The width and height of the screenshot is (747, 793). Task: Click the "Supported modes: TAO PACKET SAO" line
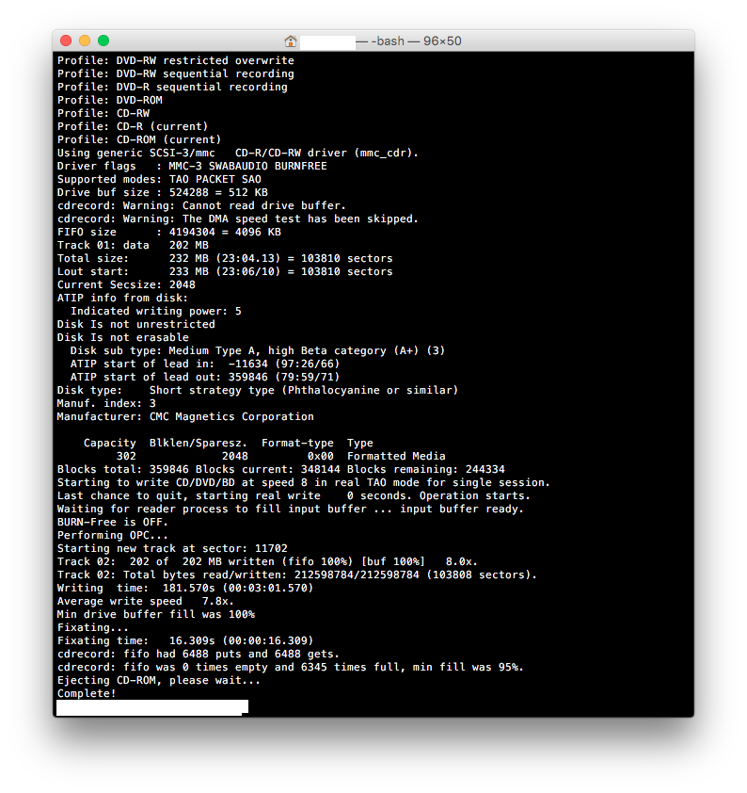point(159,179)
